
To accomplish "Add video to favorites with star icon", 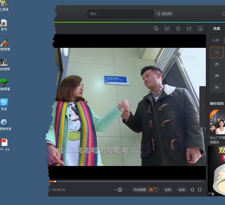I will [x=178, y=29].
